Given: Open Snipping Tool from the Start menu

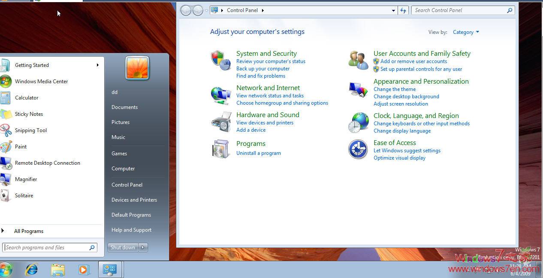Looking at the screenshot, I should (x=31, y=130).
